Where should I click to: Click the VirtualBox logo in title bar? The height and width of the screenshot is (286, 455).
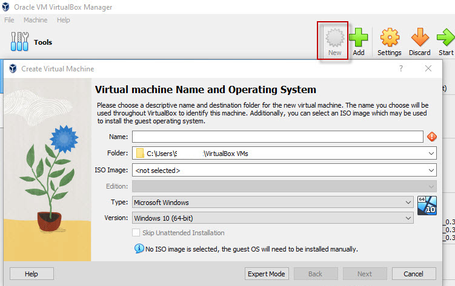click(x=6, y=7)
